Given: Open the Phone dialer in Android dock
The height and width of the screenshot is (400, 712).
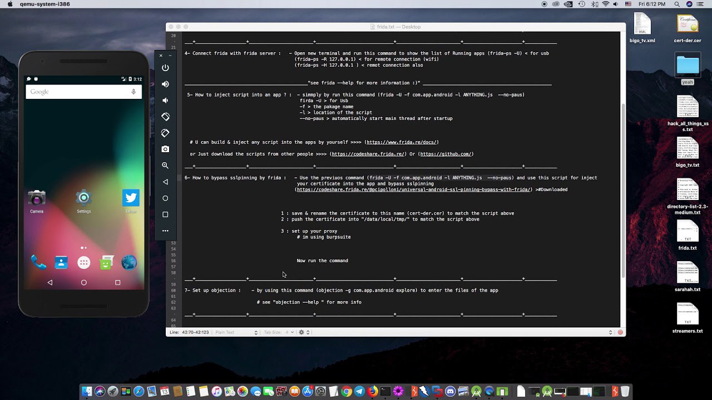Looking at the screenshot, I should coord(38,262).
